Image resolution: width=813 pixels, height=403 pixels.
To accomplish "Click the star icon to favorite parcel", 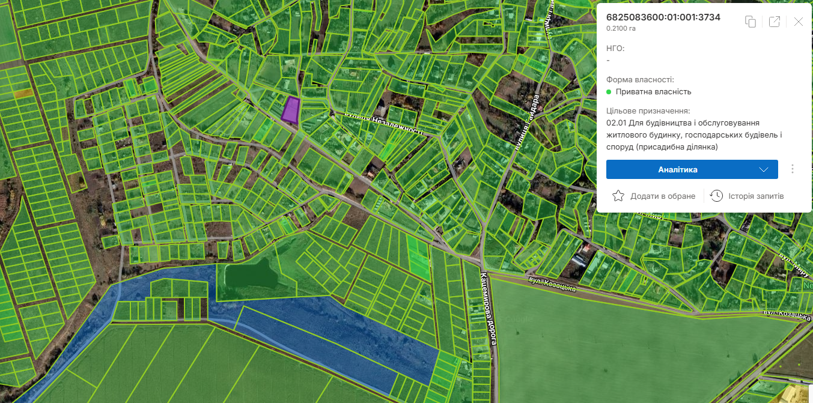I will click(x=618, y=196).
